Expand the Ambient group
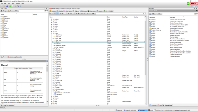This screenshot has height=111, width=198. click(51, 19)
